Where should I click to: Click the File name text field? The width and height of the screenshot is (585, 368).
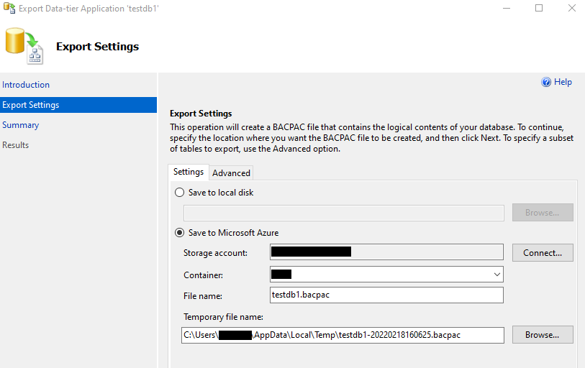tap(386, 295)
